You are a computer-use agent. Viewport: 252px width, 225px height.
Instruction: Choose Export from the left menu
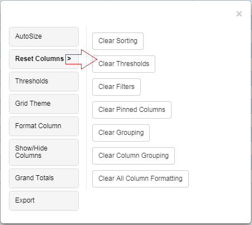tap(44, 200)
